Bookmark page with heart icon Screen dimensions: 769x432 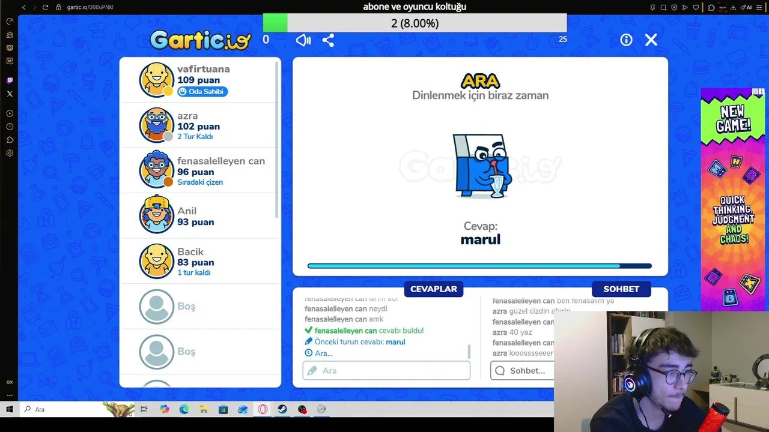pos(696,7)
